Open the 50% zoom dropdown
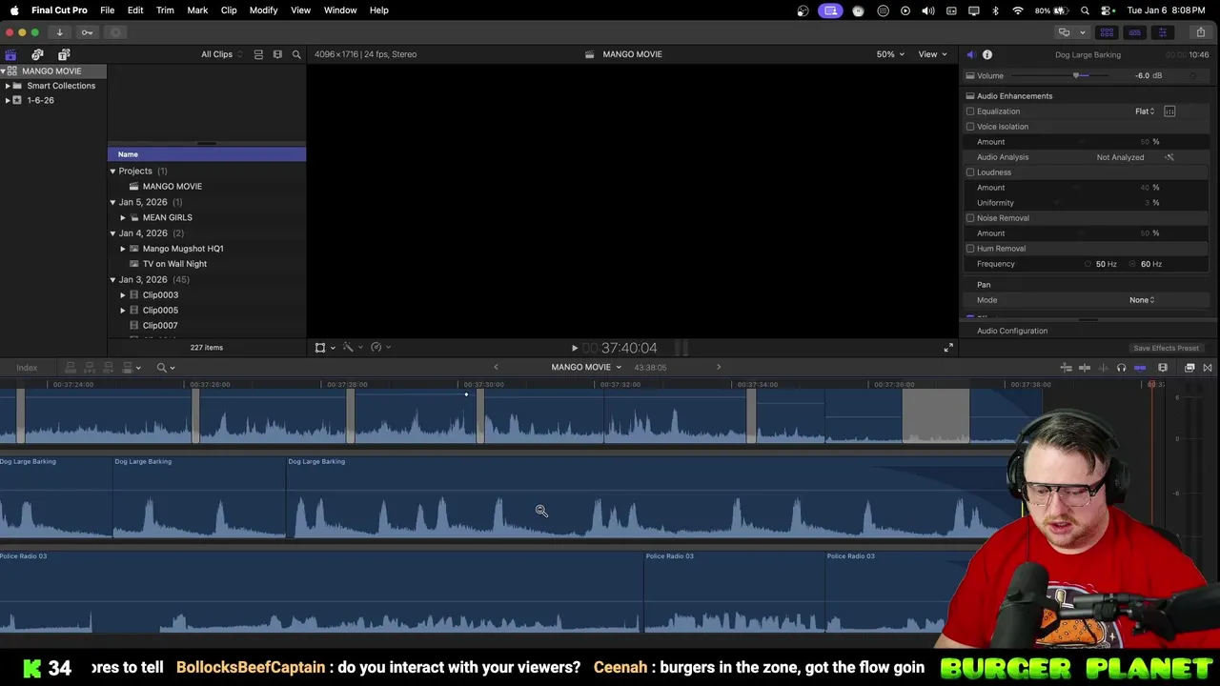Image resolution: width=1220 pixels, height=686 pixels. 890,54
